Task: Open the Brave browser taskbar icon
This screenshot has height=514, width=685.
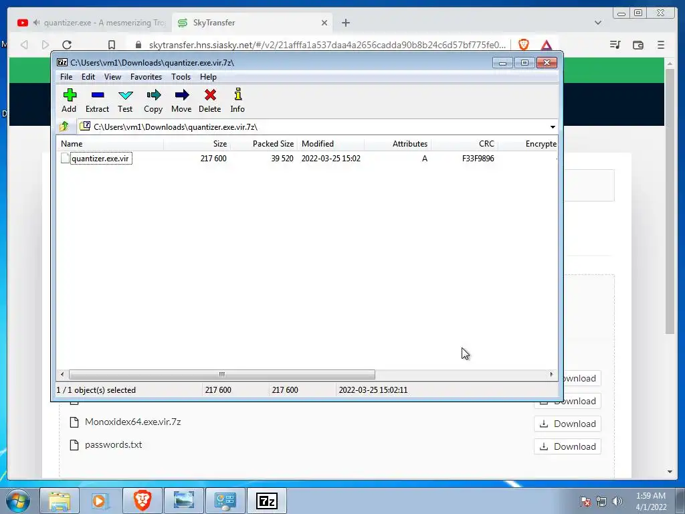Action: tap(142, 501)
